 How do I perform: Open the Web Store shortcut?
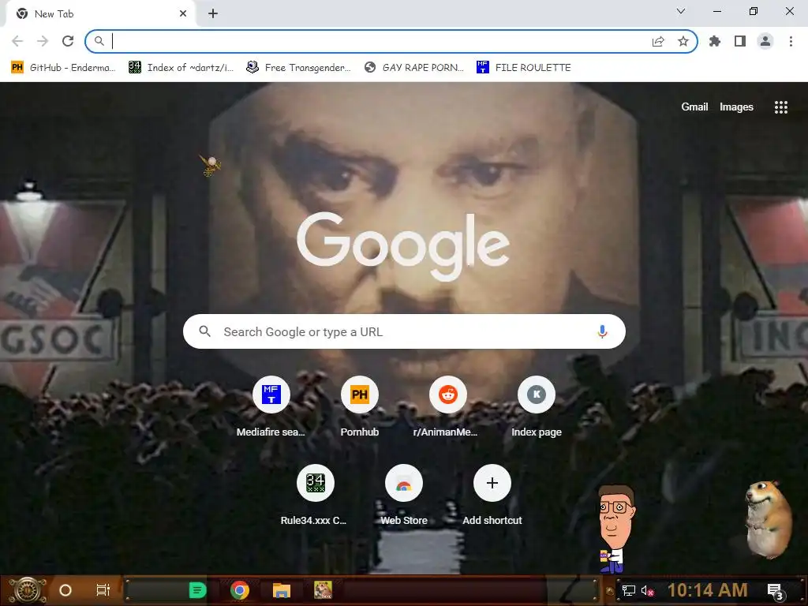point(404,495)
